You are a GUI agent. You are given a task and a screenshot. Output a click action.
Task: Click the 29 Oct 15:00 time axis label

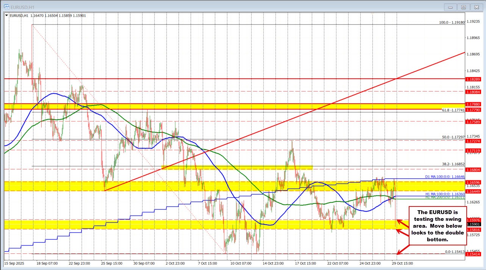click(402, 264)
